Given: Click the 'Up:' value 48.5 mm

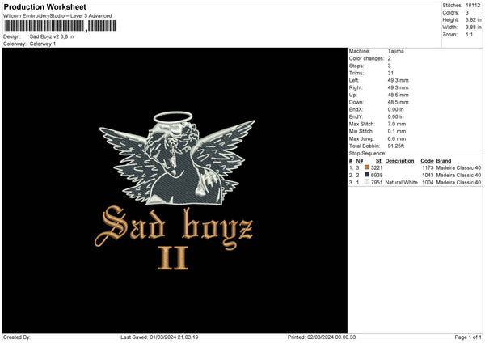Looking at the screenshot, I should click(398, 95).
